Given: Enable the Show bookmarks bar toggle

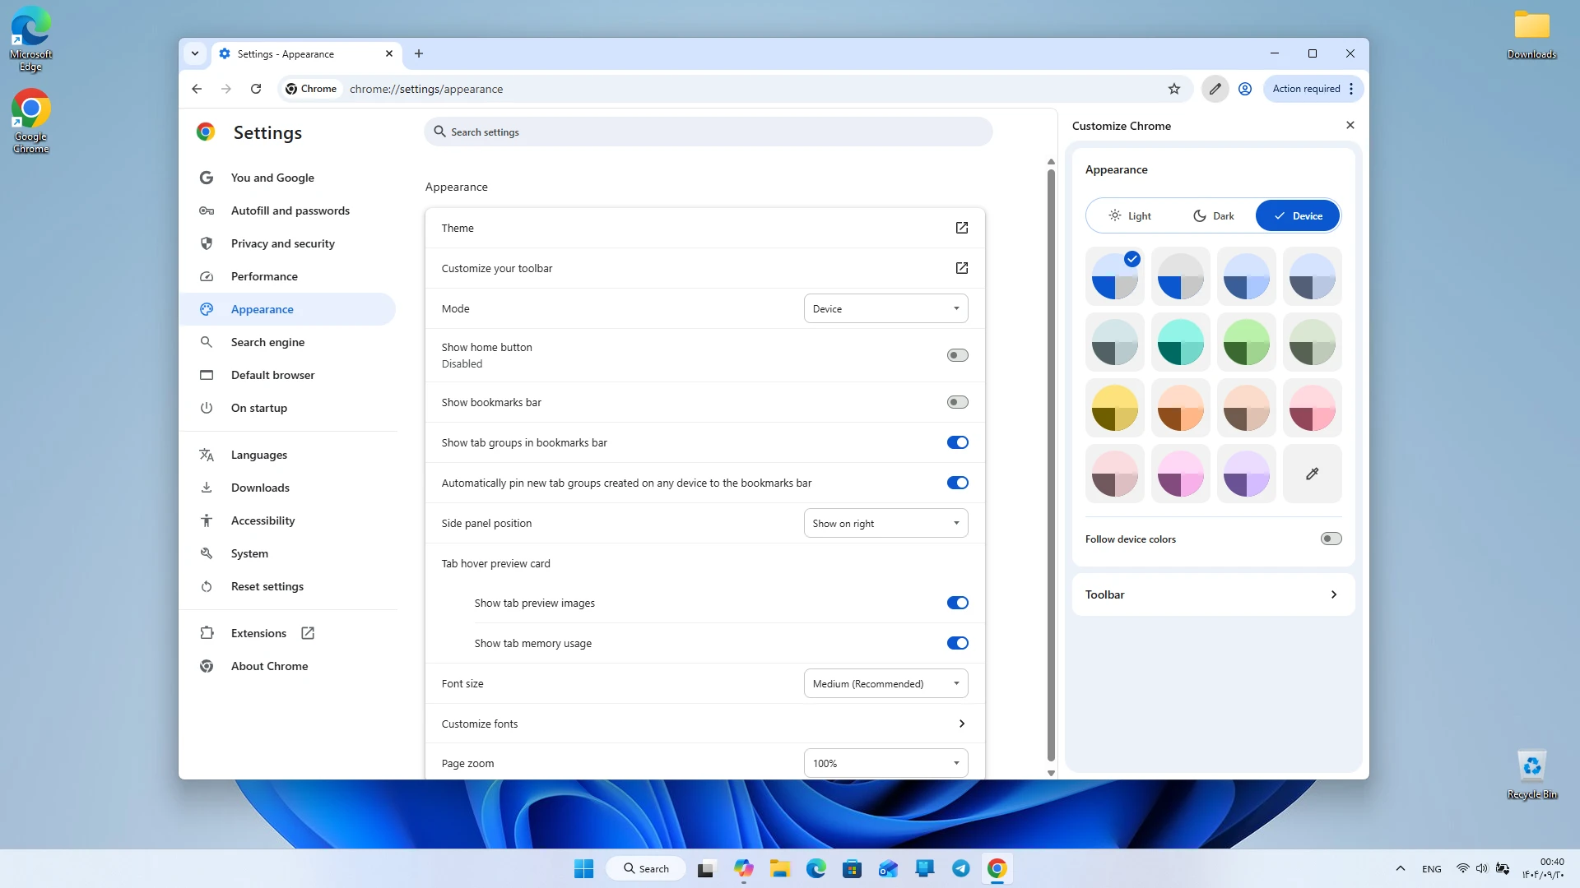Looking at the screenshot, I should click(957, 402).
